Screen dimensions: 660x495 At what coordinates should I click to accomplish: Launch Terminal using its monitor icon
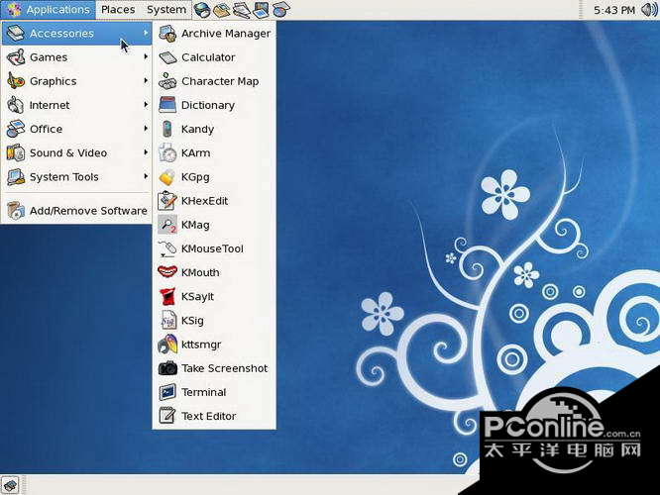tap(167, 392)
